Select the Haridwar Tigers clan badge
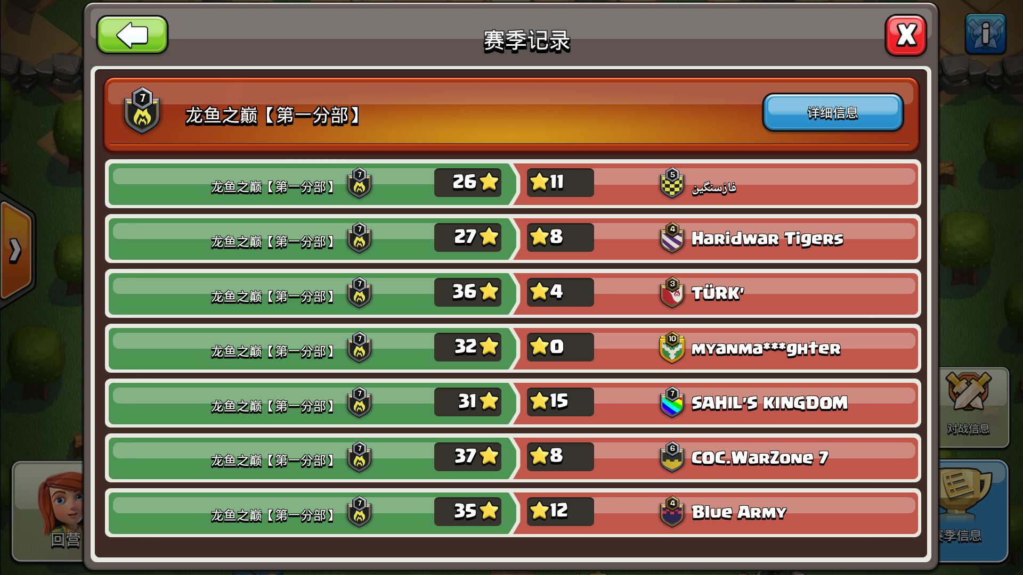The image size is (1023, 575). pyautogui.click(x=672, y=237)
